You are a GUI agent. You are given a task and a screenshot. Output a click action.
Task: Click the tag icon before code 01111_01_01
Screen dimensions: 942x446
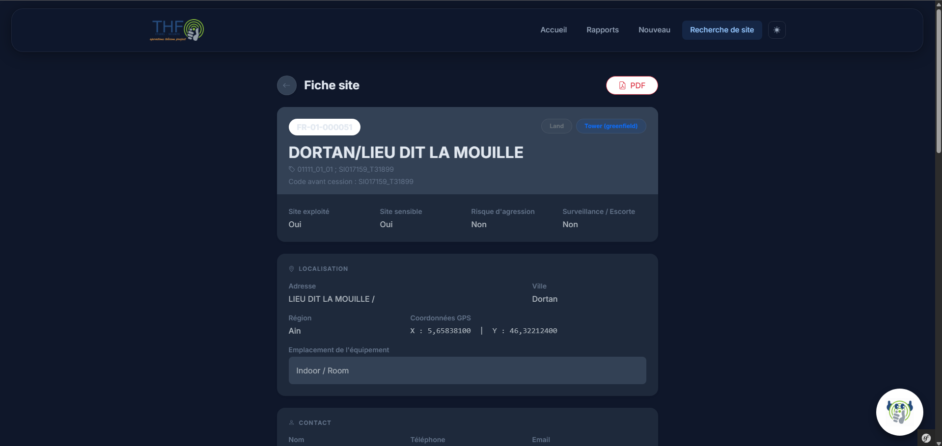tap(291, 169)
